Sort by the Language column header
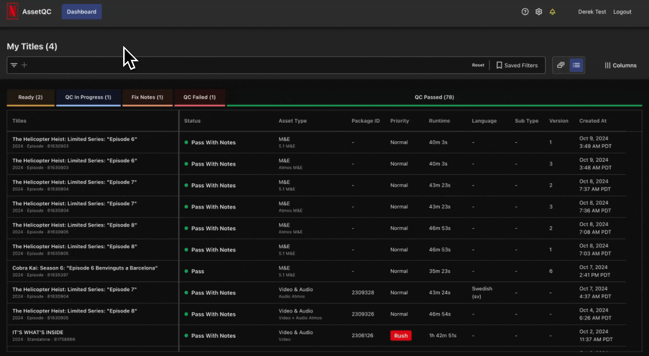The image size is (649, 356). tap(484, 121)
